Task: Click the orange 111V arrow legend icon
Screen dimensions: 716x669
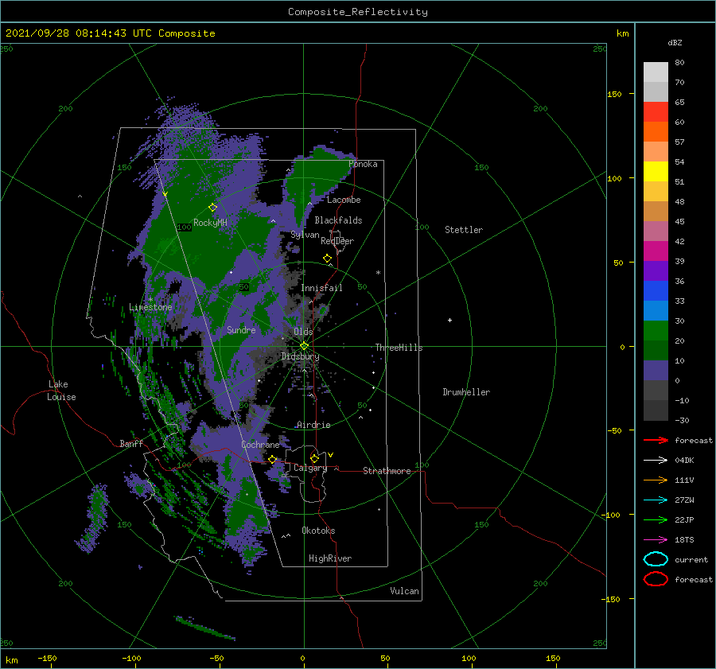Action: 656,480
